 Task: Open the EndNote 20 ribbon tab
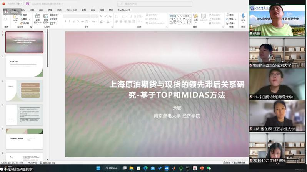pyautogui.click(x=124, y=10)
